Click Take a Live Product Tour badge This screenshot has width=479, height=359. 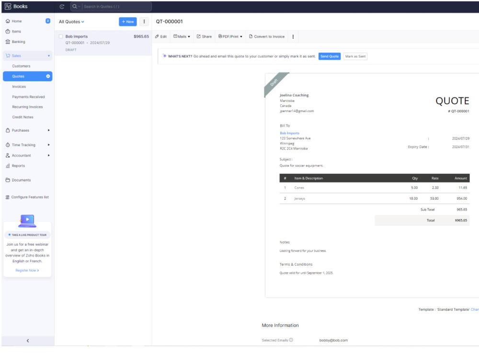(27, 235)
